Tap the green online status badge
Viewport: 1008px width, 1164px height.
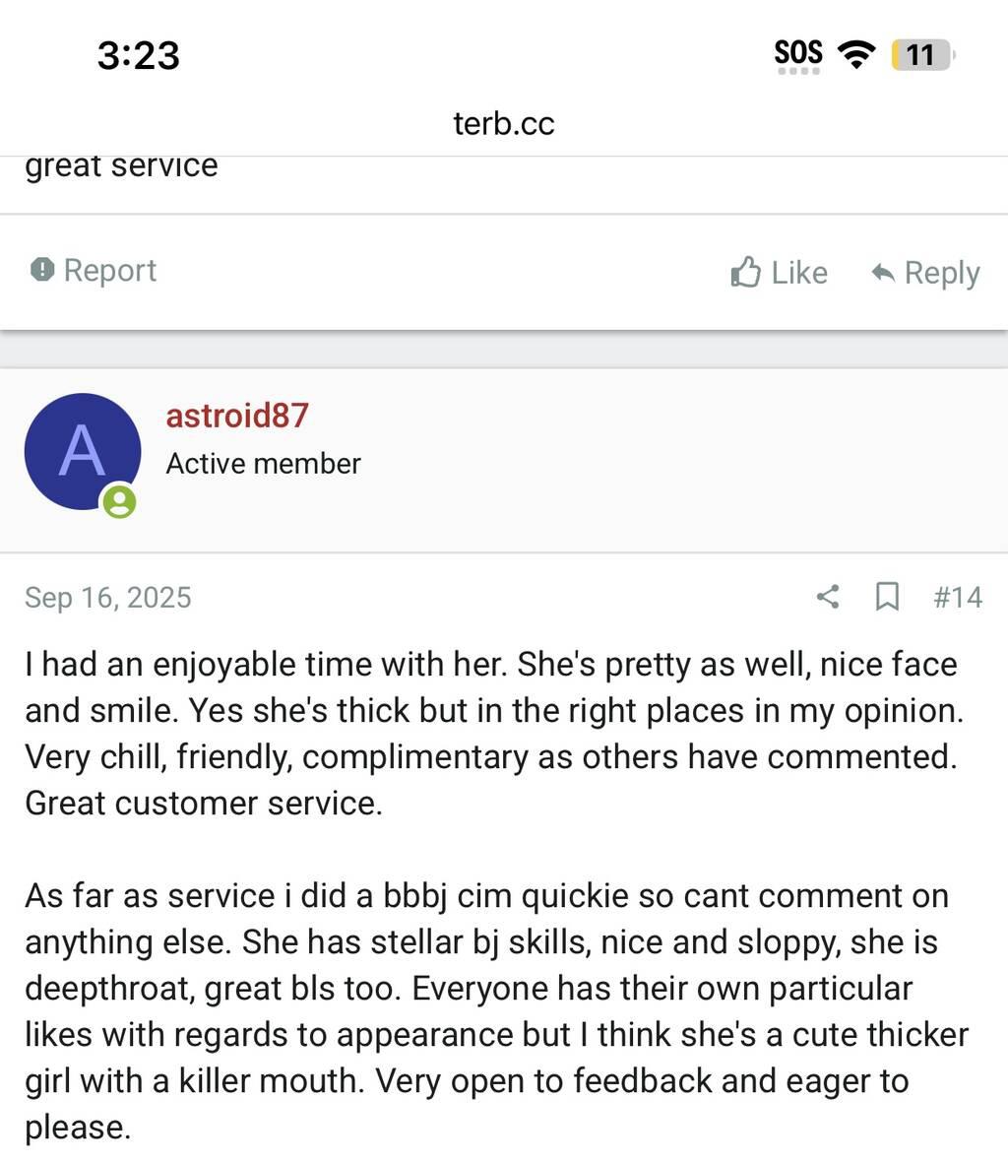point(119,502)
